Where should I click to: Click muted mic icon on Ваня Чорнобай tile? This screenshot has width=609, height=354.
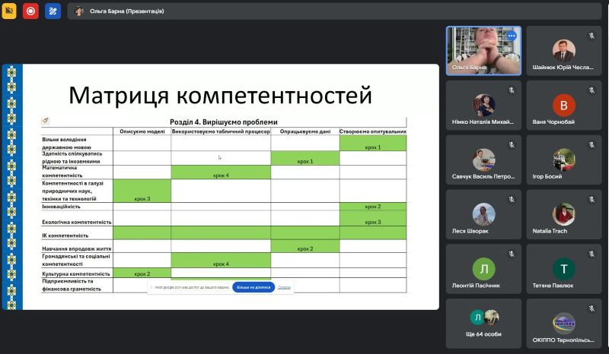coord(591,90)
